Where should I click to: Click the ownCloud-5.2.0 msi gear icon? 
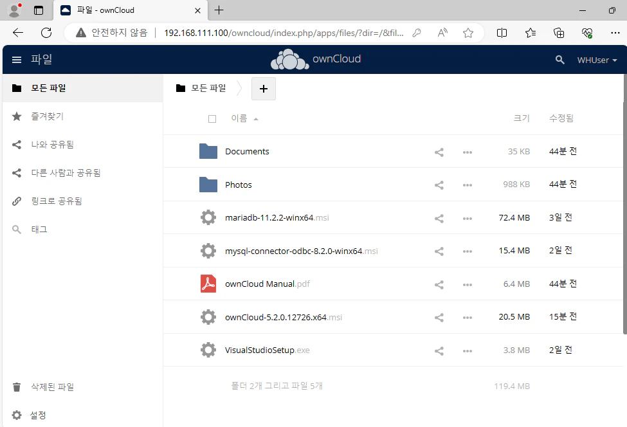point(208,317)
